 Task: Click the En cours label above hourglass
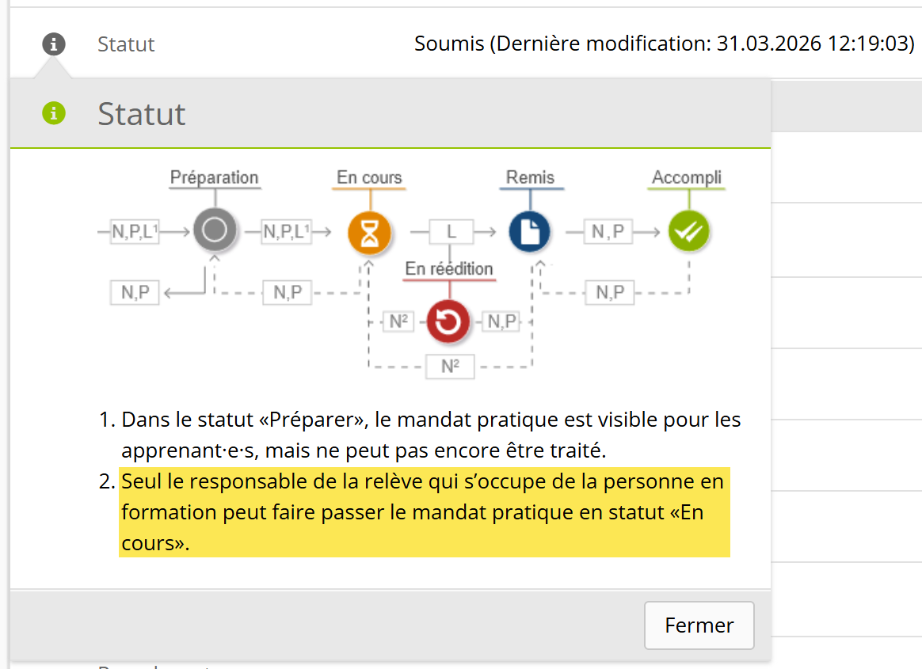pyautogui.click(x=369, y=177)
